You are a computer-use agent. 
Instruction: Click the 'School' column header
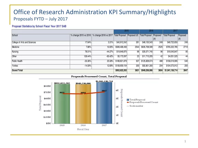coord(41,37)
